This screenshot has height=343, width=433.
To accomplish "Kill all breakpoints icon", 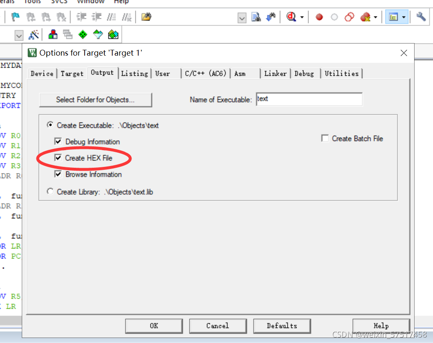I will point(365,17).
